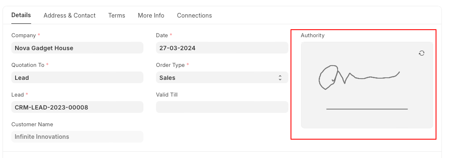Viewport: 452px width, 158px height.
Task: Click the Customer Name field Infinite Innovations
Action: (77, 137)
